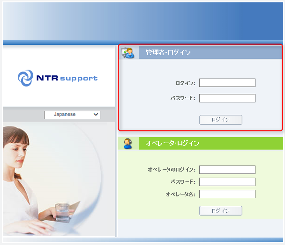285x245 pixels.
Task: Click the オペレータのログイン: field label
Action: (x=172, y=170)
